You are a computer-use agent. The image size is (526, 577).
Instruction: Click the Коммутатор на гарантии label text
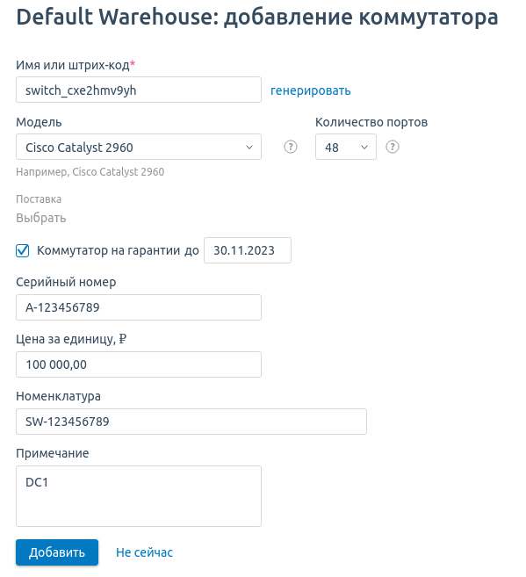[118, 250]
